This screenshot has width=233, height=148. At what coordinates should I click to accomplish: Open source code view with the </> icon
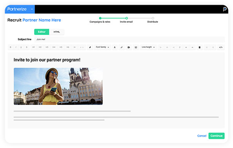(221, 47)
